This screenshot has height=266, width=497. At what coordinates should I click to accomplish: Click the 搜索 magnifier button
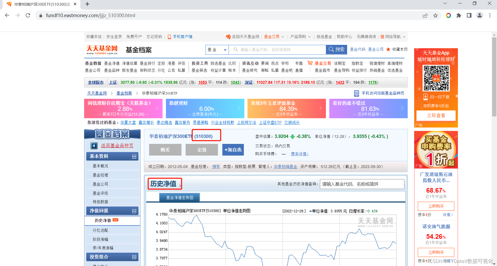pyautogui.click(x=336, y=50)
